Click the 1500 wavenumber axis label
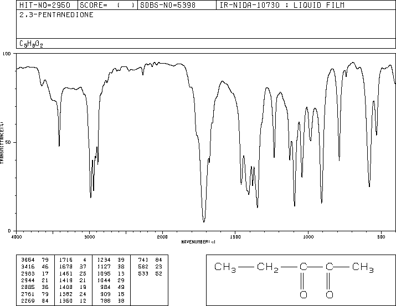The image size is (396, 306). [235, 237]
